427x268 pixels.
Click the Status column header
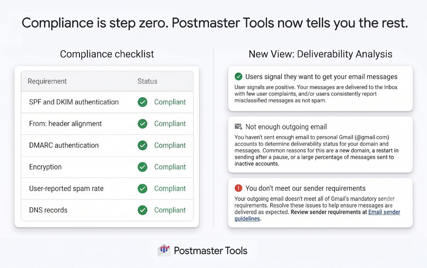click(147, 81)
